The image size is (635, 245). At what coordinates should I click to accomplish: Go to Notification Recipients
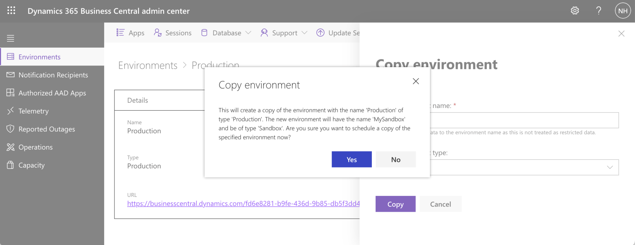point(53,75)
